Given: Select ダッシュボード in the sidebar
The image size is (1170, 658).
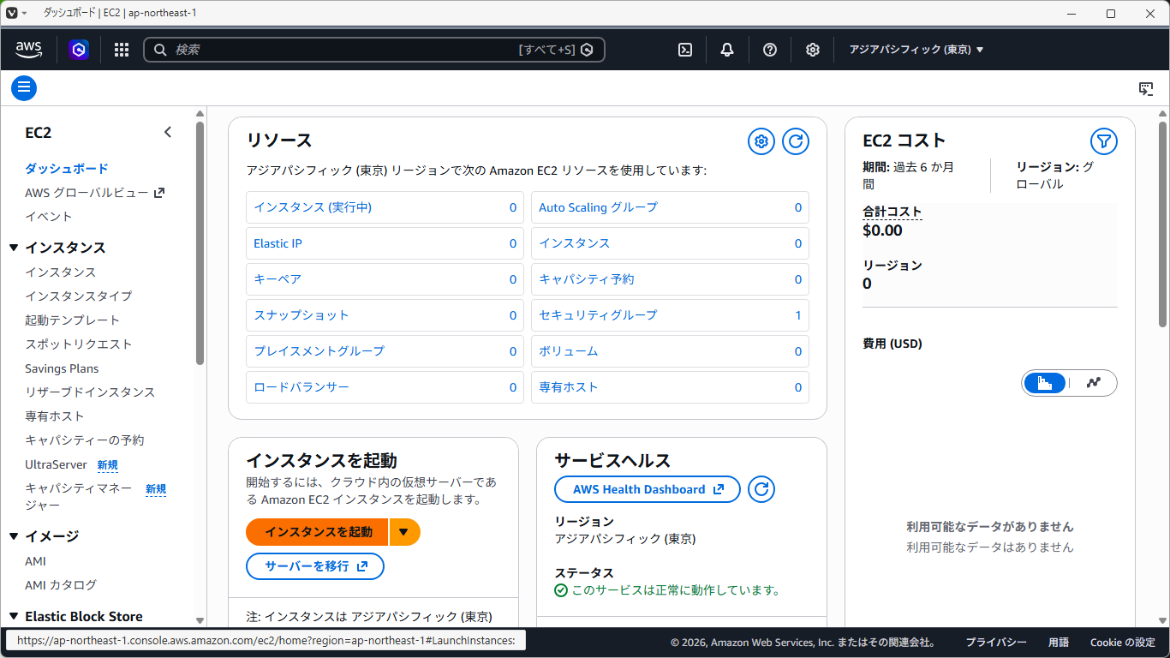Looking at the screenshot, I should (67, 169).
